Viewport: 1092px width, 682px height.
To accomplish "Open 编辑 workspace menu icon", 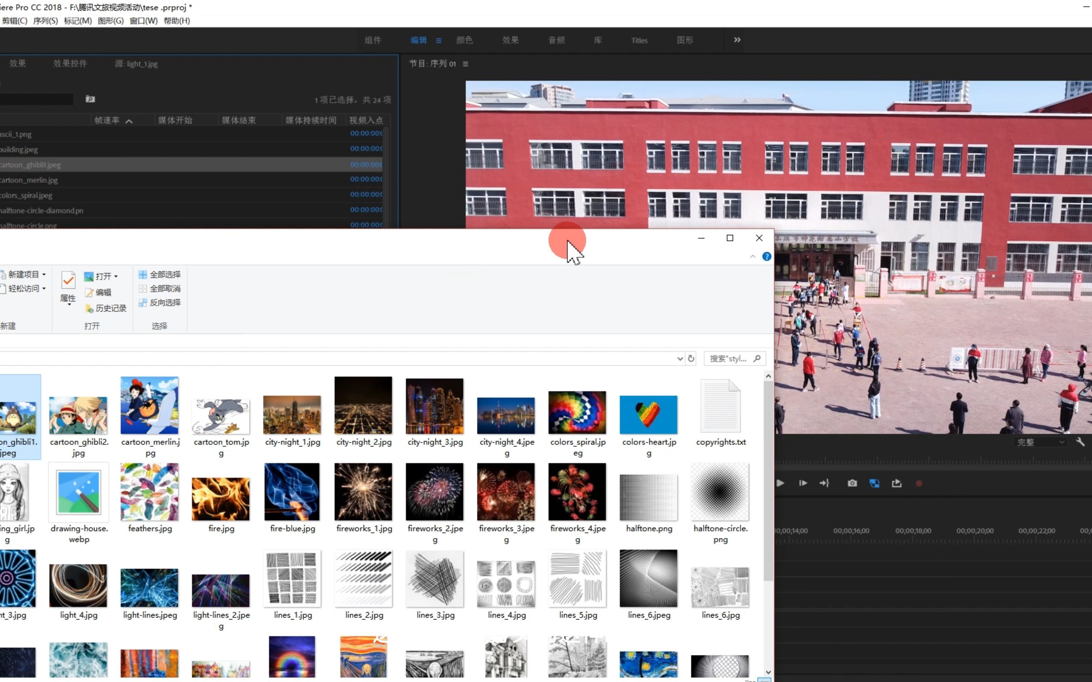I will pyautogui.click(x=439, y=41).
